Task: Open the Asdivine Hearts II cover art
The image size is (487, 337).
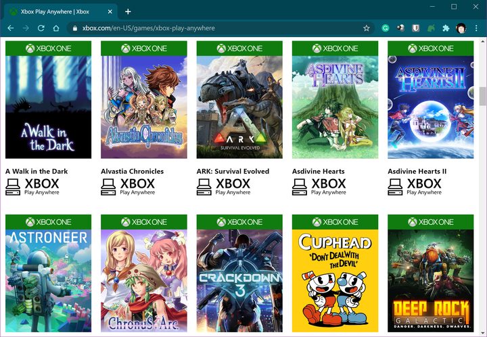Action: coord(431,107)
